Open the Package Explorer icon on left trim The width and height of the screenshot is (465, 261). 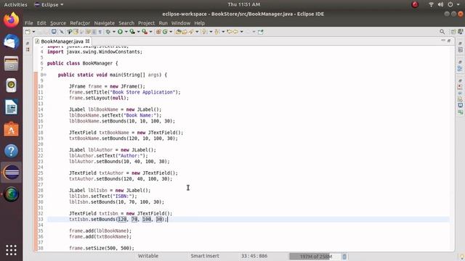click(28, 50)
